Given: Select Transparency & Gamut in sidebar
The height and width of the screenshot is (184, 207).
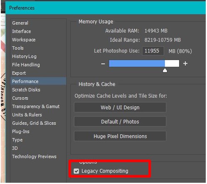Looking at the screenshot, I should [x=36, y=106].
